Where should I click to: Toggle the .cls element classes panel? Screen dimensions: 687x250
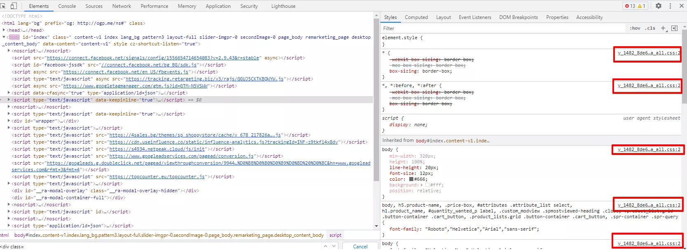coord(651,28)
